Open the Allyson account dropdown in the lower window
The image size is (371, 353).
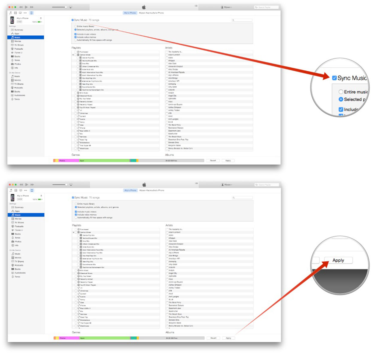pos(227,184)
